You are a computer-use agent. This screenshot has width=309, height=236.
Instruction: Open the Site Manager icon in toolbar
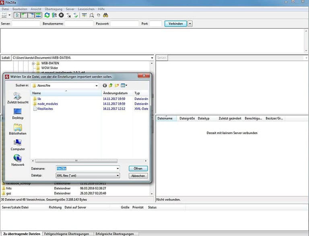pyautogui.click(x=4, y=15)
